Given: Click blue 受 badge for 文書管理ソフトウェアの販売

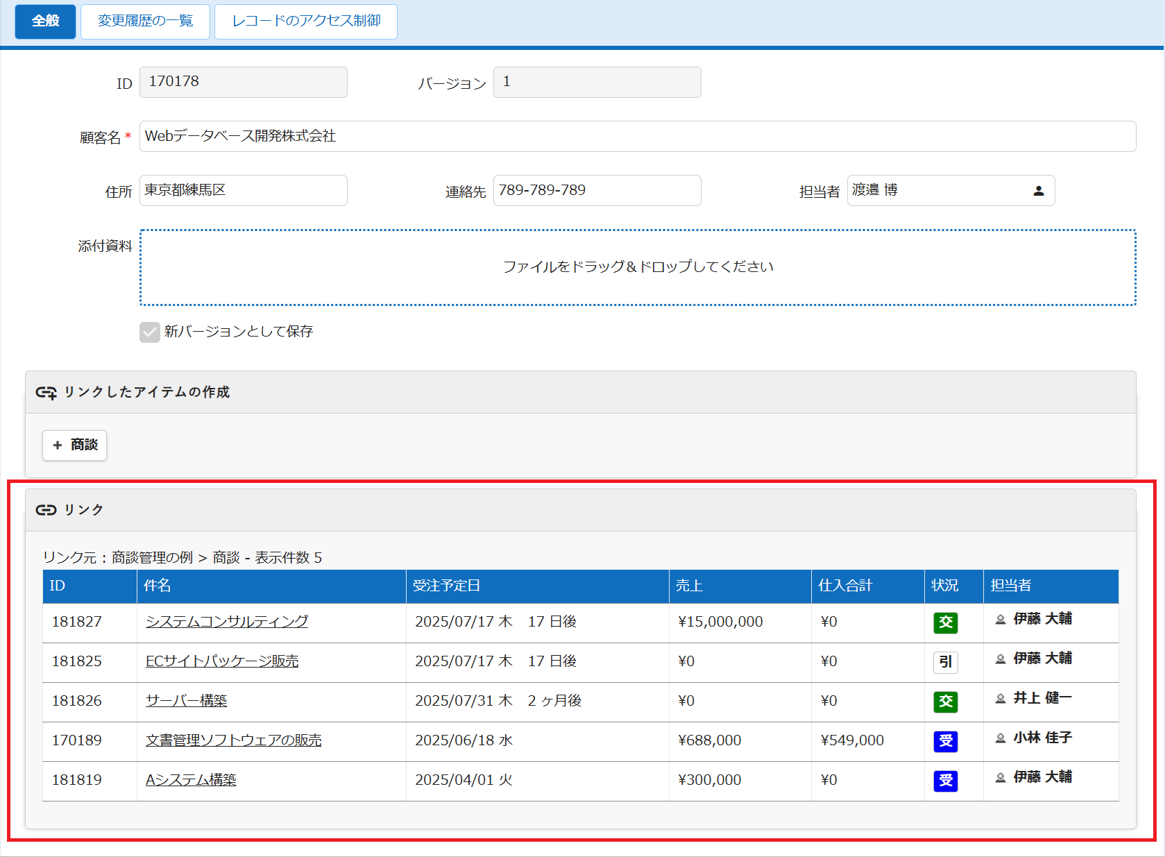Looking at the screenshot, I should (x=945, y=741).
